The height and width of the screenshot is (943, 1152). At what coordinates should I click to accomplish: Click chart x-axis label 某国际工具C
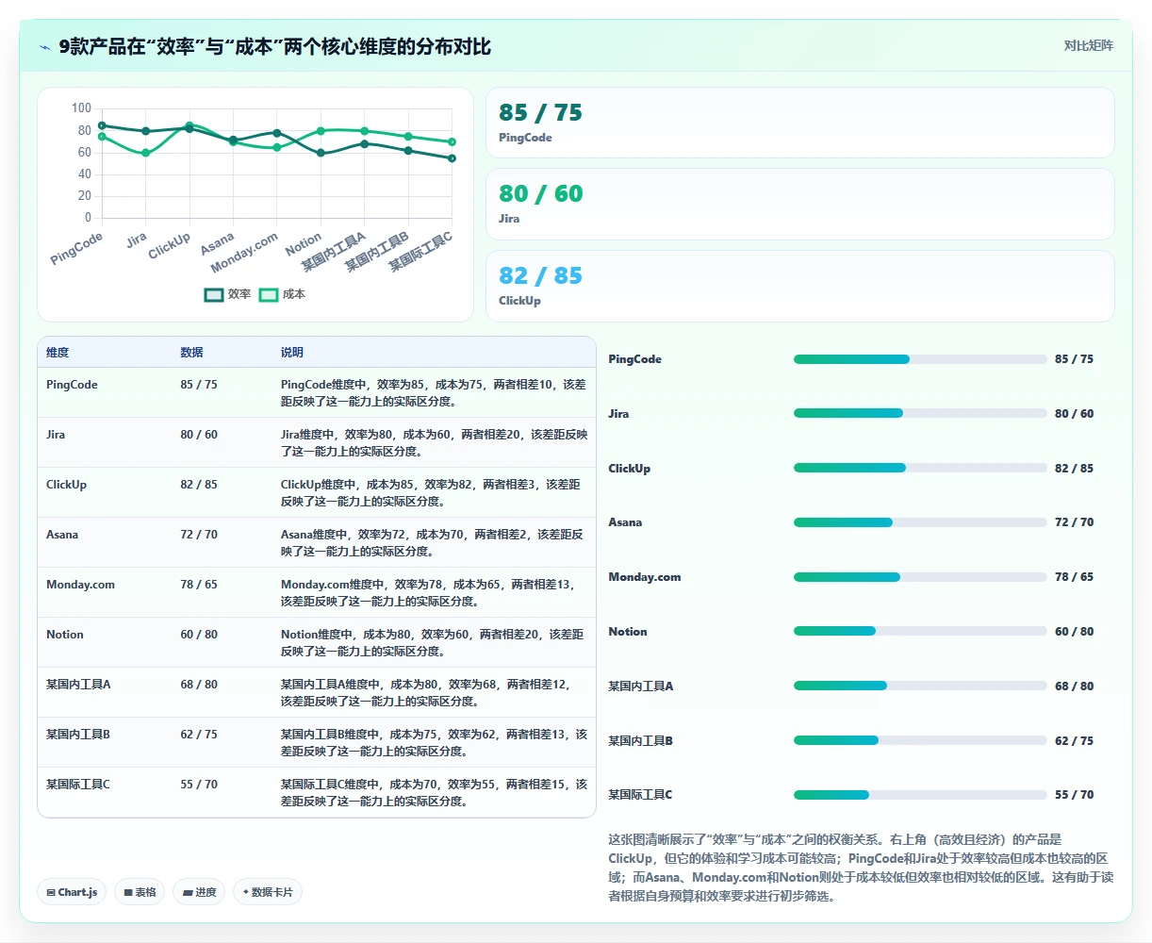(x=421, y=252)
